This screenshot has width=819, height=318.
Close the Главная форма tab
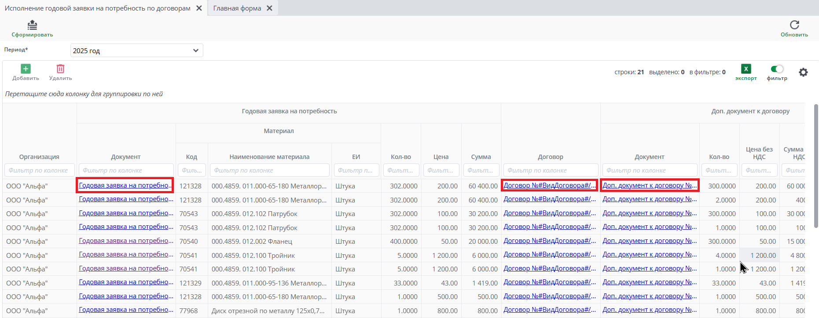pos(269,8)
